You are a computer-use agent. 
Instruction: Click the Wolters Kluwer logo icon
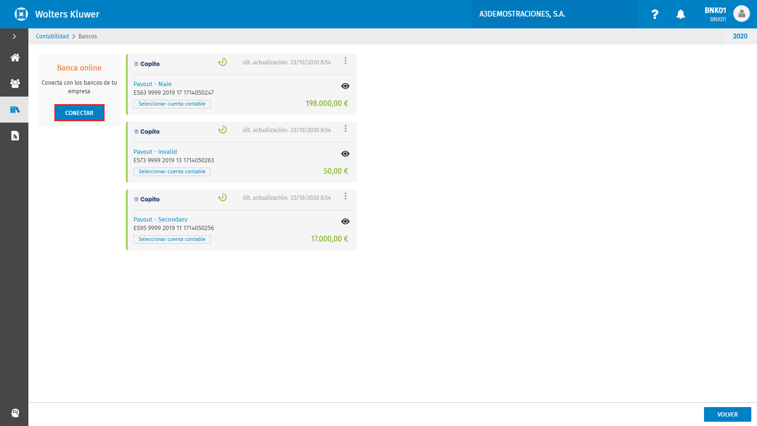coord(21,14)
